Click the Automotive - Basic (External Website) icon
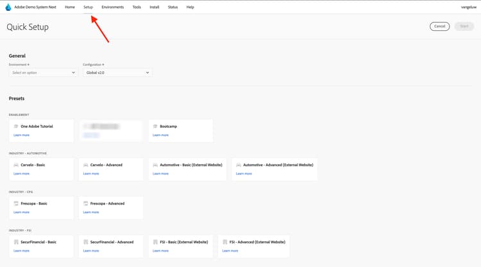The image size is (481, 267). (x=155, y=165)
